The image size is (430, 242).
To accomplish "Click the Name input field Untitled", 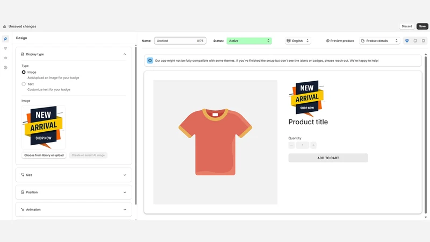I will 180,41.
